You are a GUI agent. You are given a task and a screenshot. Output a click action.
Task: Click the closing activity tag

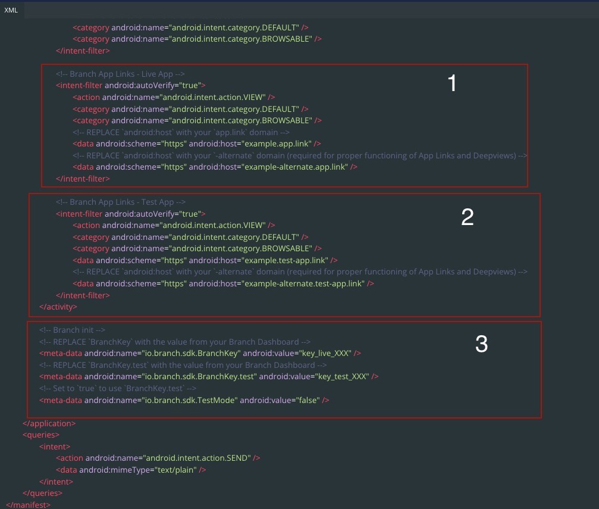(58, 307)
